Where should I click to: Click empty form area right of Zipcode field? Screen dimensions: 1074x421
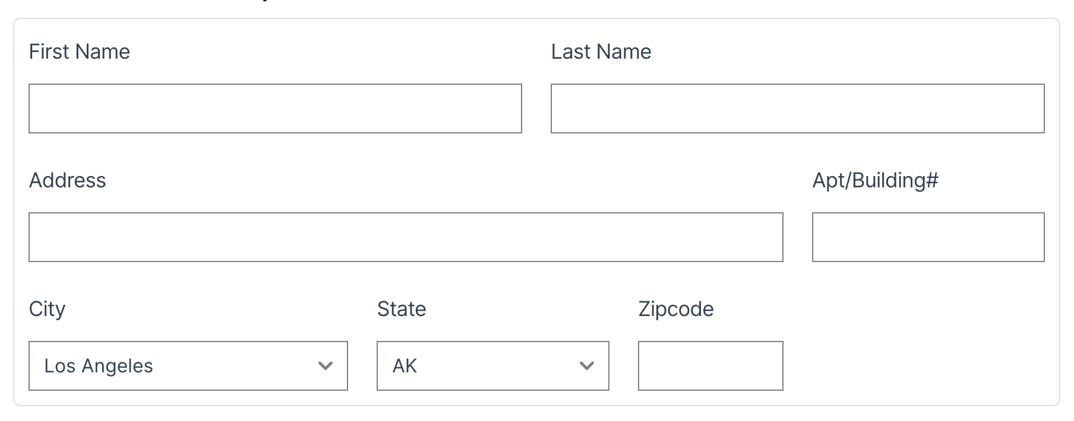click(x=915, y=356)
